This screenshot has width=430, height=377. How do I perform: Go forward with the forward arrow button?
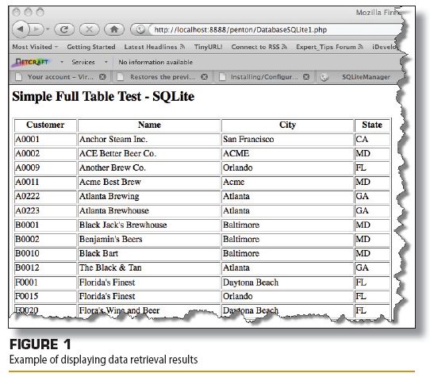[36, 29]
